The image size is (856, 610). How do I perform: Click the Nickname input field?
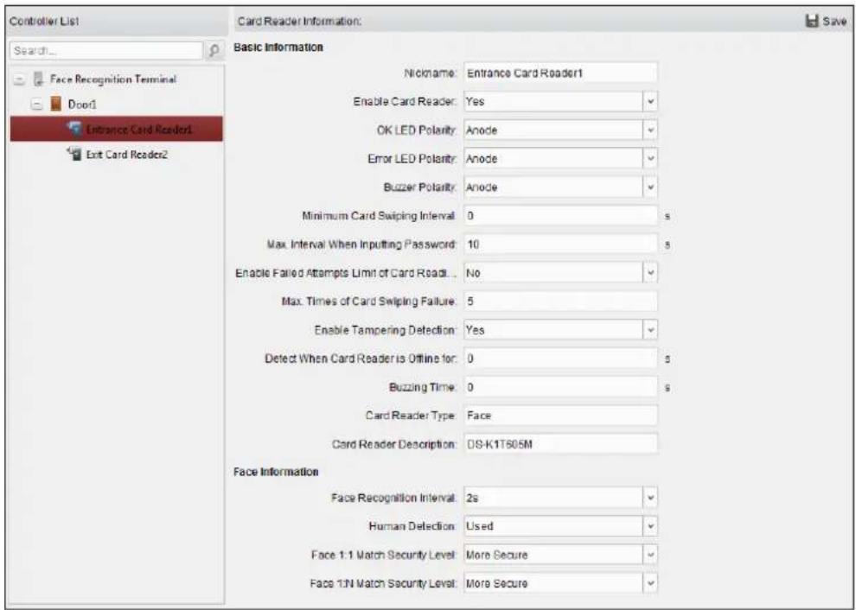point(560,73)
